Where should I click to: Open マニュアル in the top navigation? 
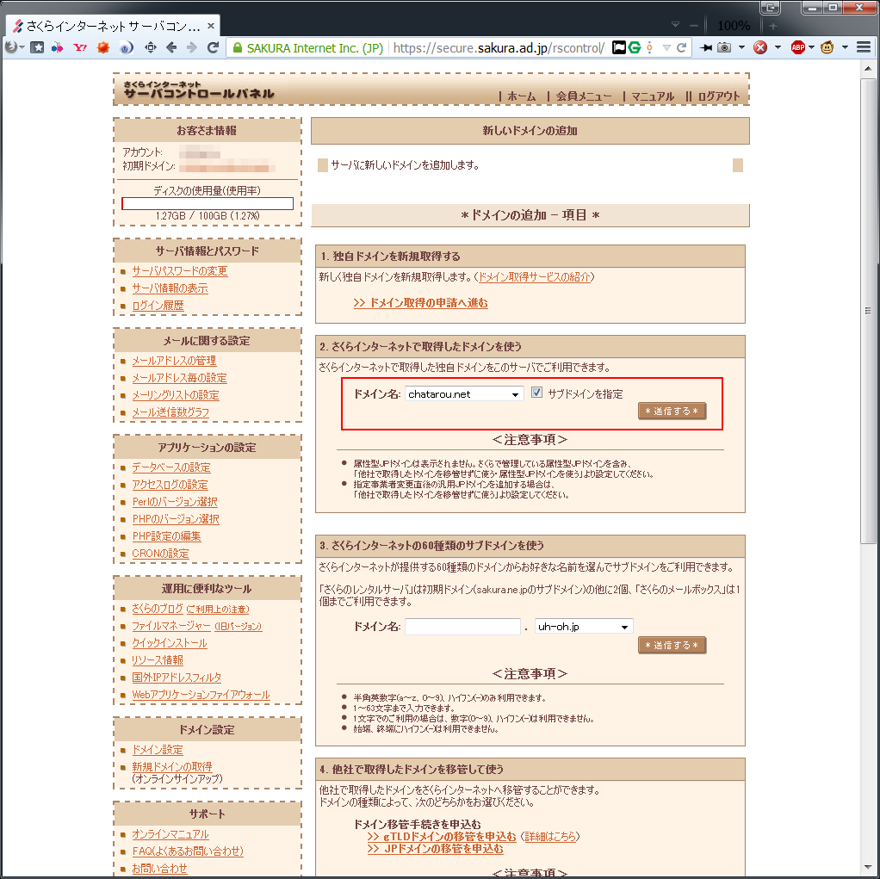pyautogui.click(x=653, y=96)
